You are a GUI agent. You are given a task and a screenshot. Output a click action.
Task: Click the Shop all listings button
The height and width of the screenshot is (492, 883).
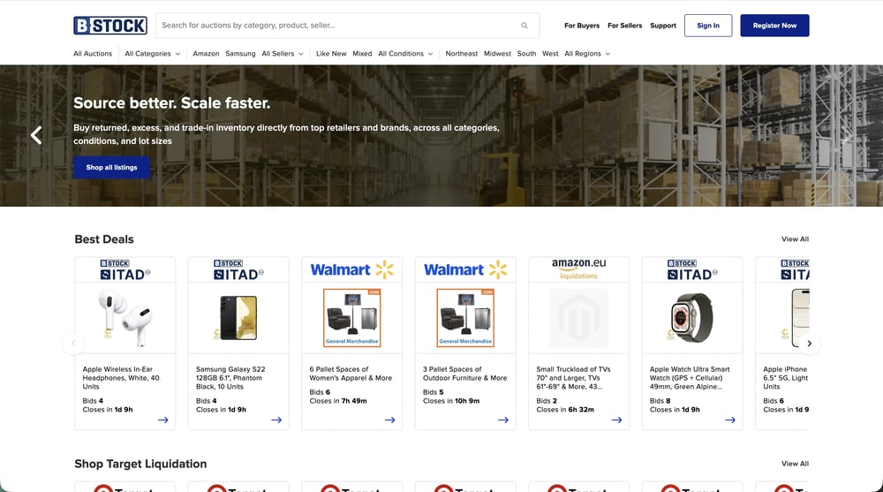coord(111,167)
